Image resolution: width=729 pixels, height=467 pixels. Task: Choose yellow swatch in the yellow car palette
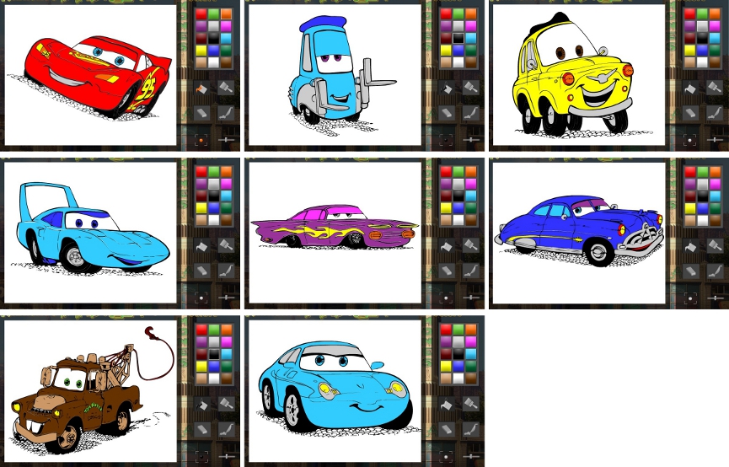[689, 50]
